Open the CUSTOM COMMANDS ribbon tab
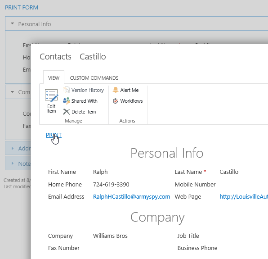This screenshot has height=259, width=268. click(x=94, y=78)
